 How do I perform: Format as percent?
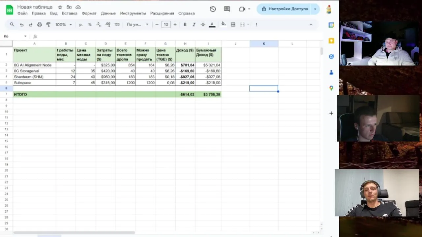(90, 24)
